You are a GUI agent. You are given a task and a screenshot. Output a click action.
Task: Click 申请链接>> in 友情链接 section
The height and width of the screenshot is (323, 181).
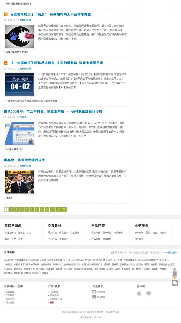172,253
